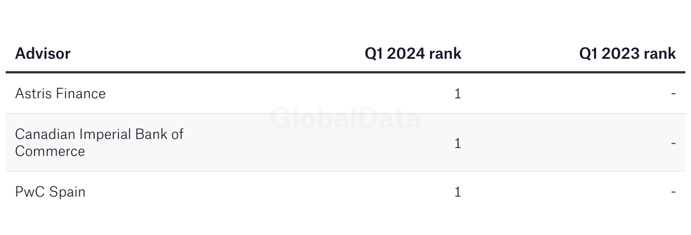Sort by the Q1 2024 rank header
The height and width of the screenshot is (235, 691).
point(413,54)
